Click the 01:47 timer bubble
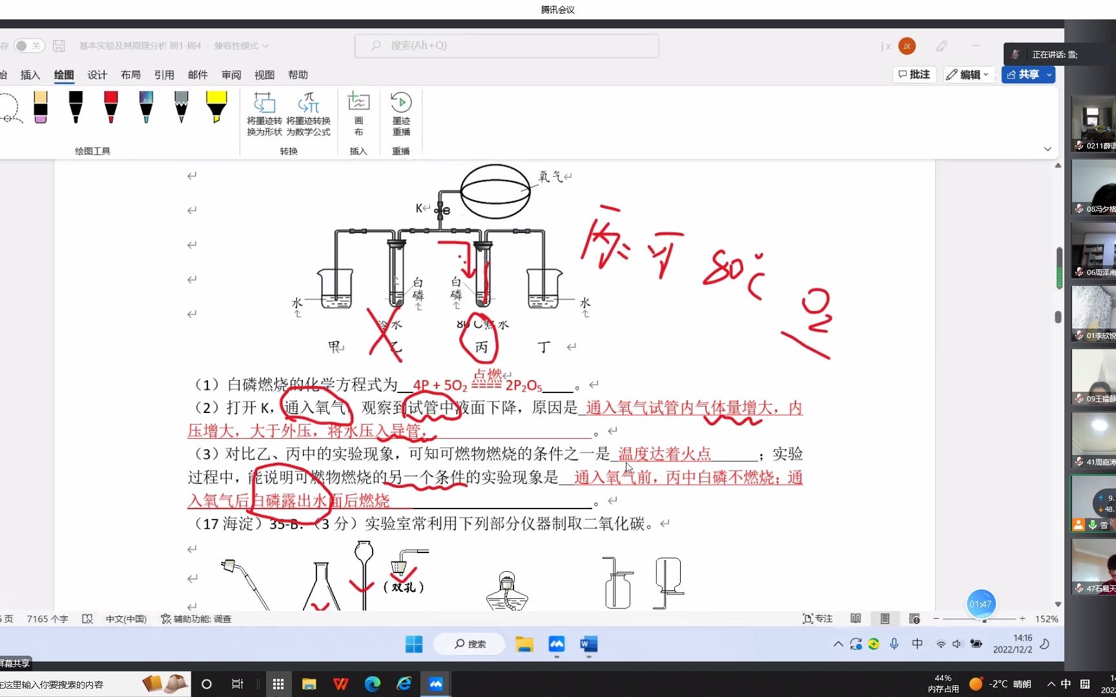The image size is (1116, 697). 981,604
